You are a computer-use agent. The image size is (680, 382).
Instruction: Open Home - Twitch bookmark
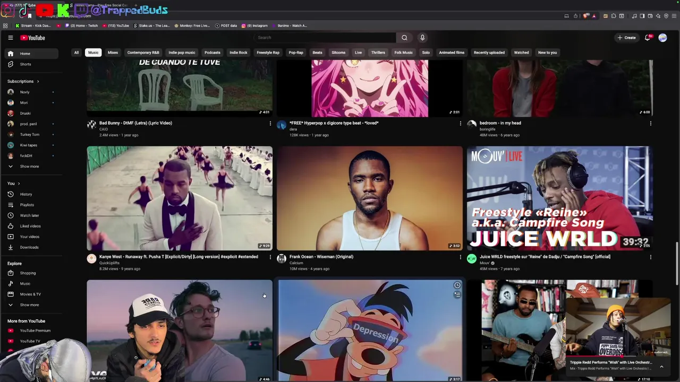coord(81,25)
